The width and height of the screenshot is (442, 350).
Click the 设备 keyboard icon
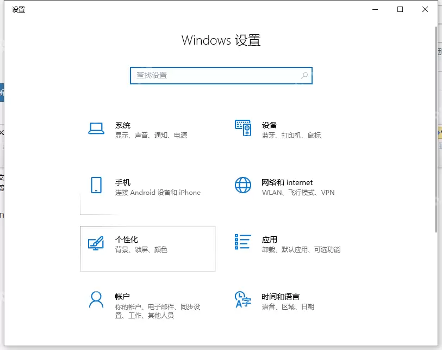coord(242,128)
